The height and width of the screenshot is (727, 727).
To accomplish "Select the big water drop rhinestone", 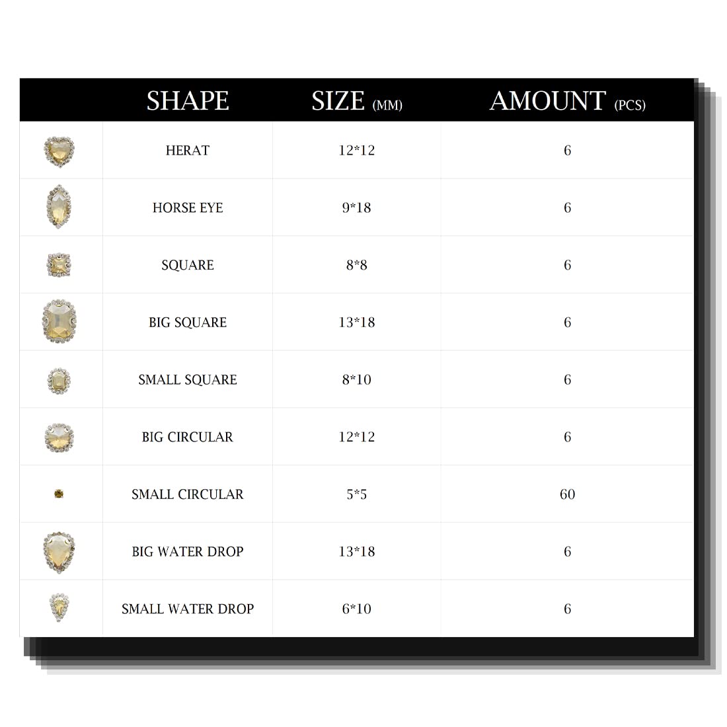I will point(59,551).
